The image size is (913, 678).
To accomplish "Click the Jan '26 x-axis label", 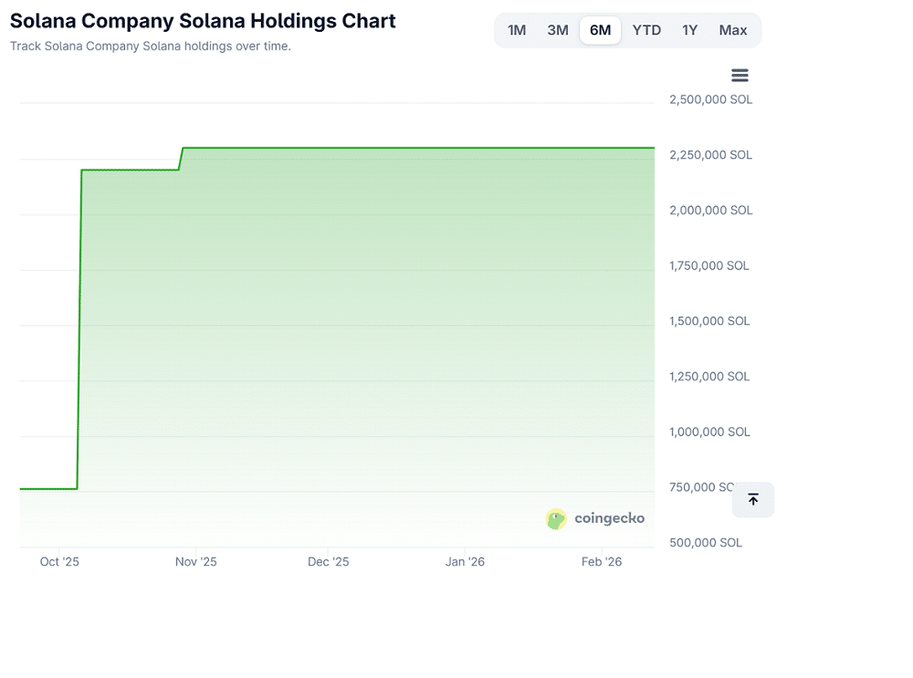I will (x=465, y=562).
